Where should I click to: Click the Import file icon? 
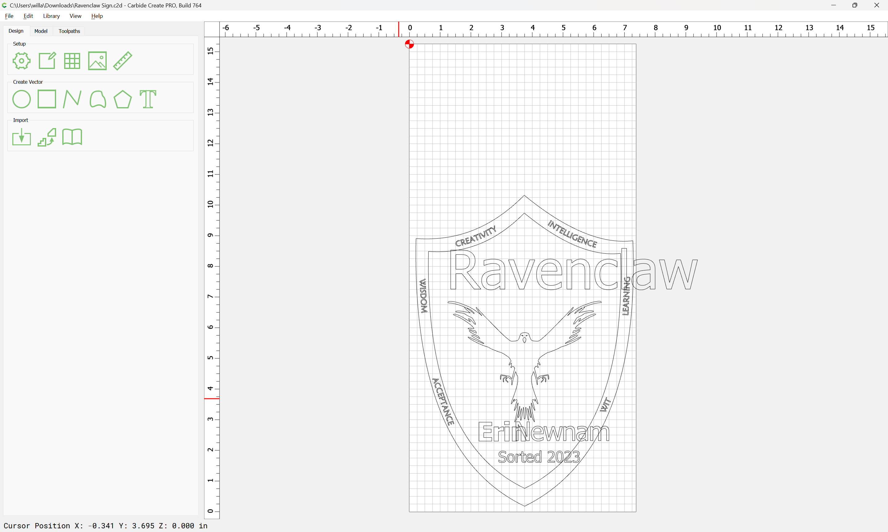tap(22, 137)
